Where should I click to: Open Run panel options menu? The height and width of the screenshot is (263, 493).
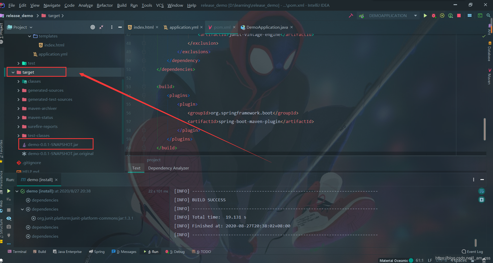tap(473, 180)
